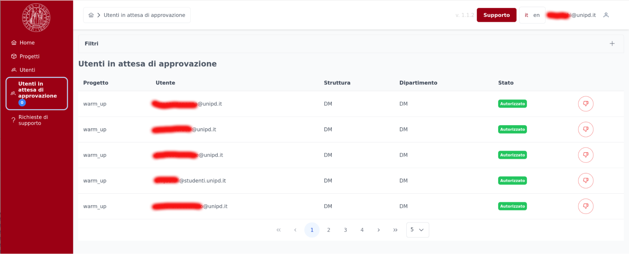Image resolution: width=629 pixels, height=254 pixels.
Task: Go to page 3 of results
Action: click(x=345, y=230)
